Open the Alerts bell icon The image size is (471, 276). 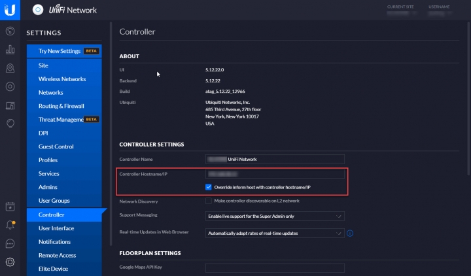pyautogui.click(x=10, y=225)
